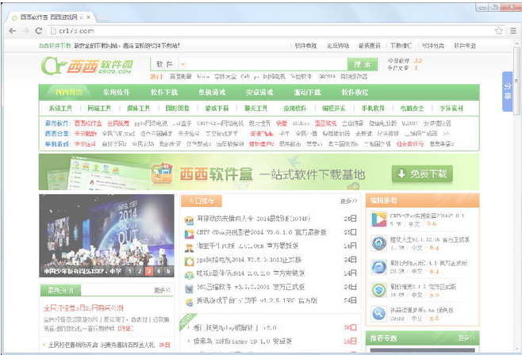This screenshot has width=522, height=355.
Task: Click the blue gear icon in 编辑推荐
Action: click(379, 243)
